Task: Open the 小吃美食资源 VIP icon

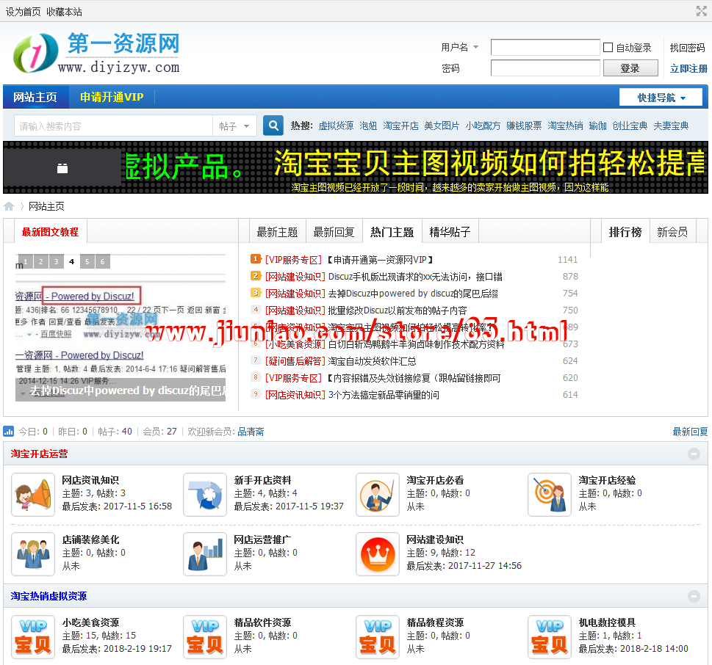Action: [x=33, y=637]
